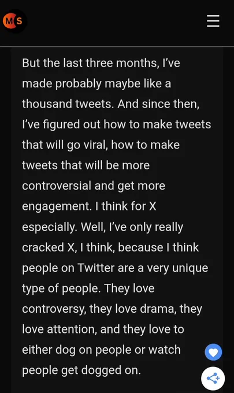Click the phrase "thousand tweets"
This screenshot has height=393, width=234.
click(68, 104)
